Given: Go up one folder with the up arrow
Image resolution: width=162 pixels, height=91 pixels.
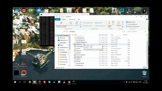Looking at the screenshot, I should [x=64, y=31].
